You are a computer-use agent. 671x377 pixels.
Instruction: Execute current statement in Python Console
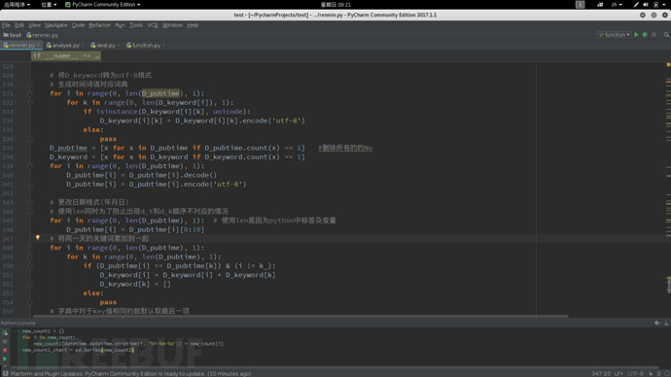click(5, 360)
